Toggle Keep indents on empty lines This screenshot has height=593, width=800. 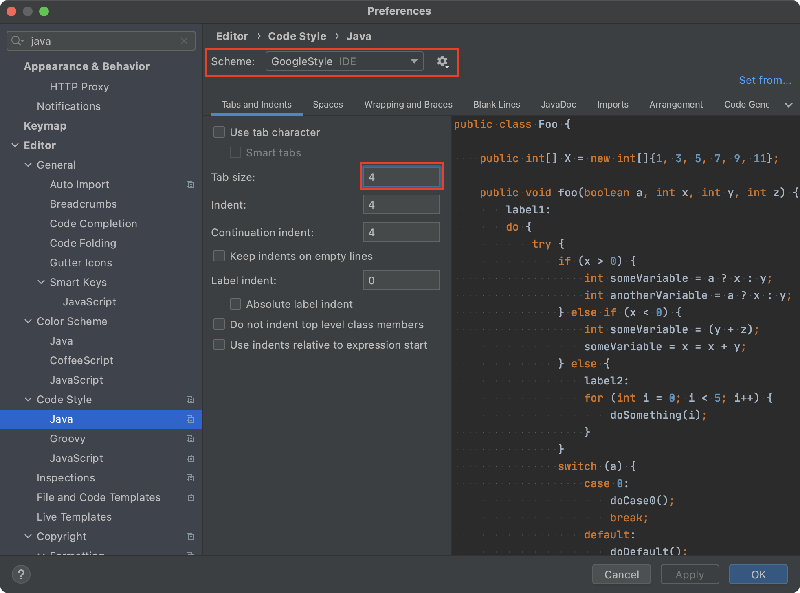click(219, 256)
